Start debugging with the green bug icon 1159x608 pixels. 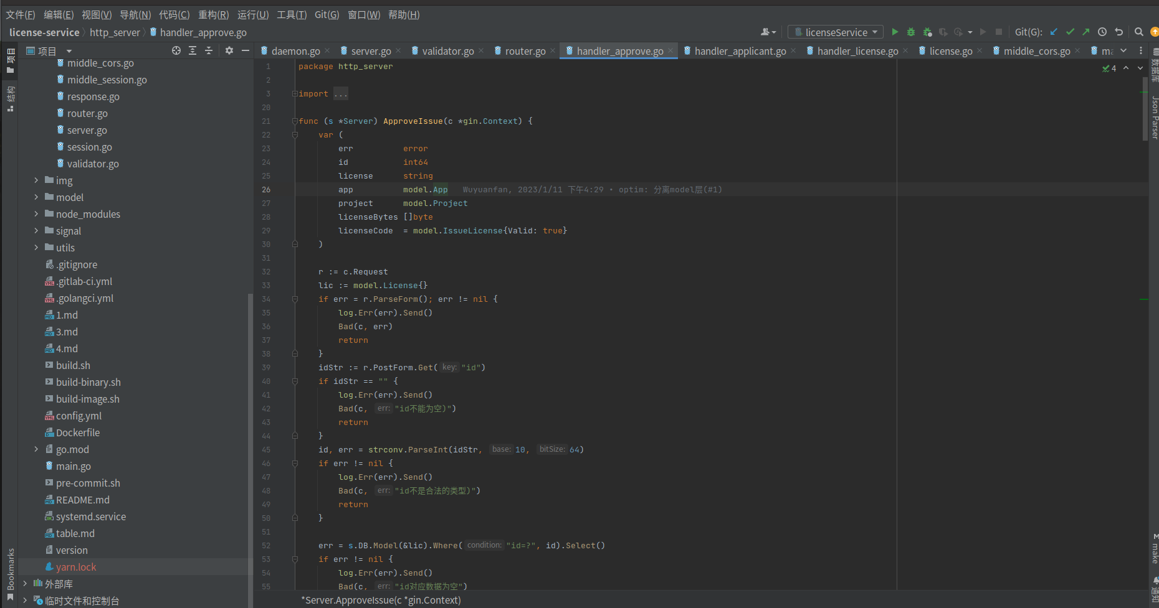pos(911,32)
